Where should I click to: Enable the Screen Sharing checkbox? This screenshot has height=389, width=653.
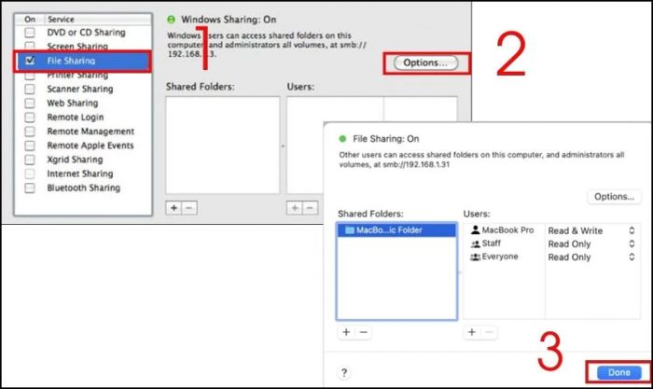tap(31, 47)
